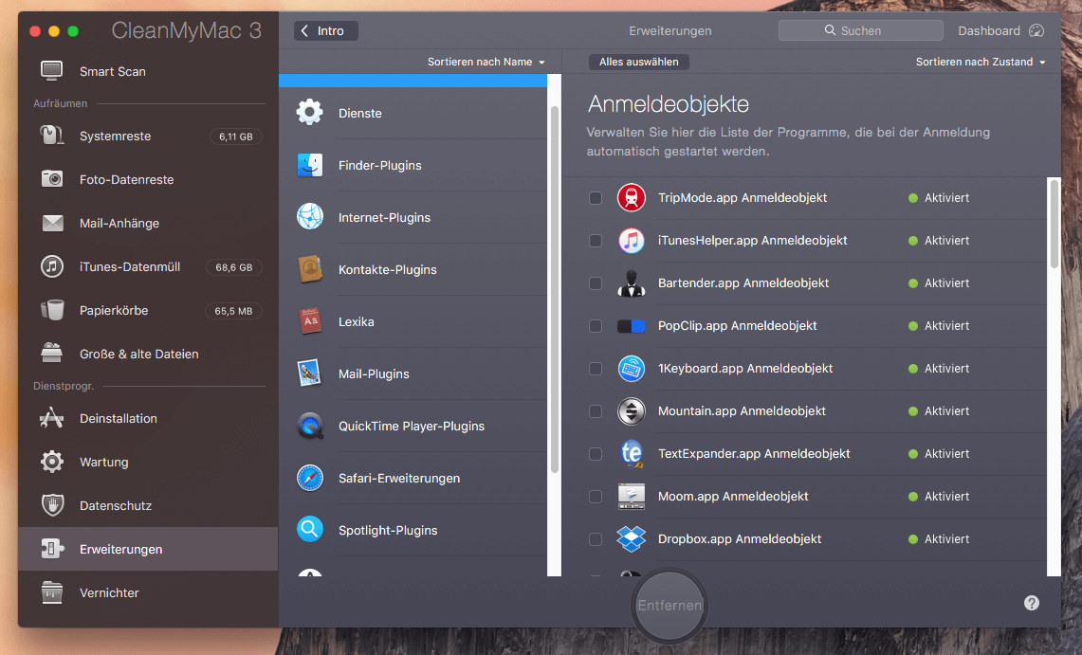
Task: Open iTunes-Datenmüll music note icon
Action: 52,266
